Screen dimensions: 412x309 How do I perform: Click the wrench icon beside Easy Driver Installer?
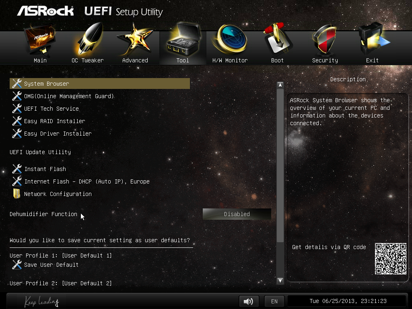coord(17,134)
